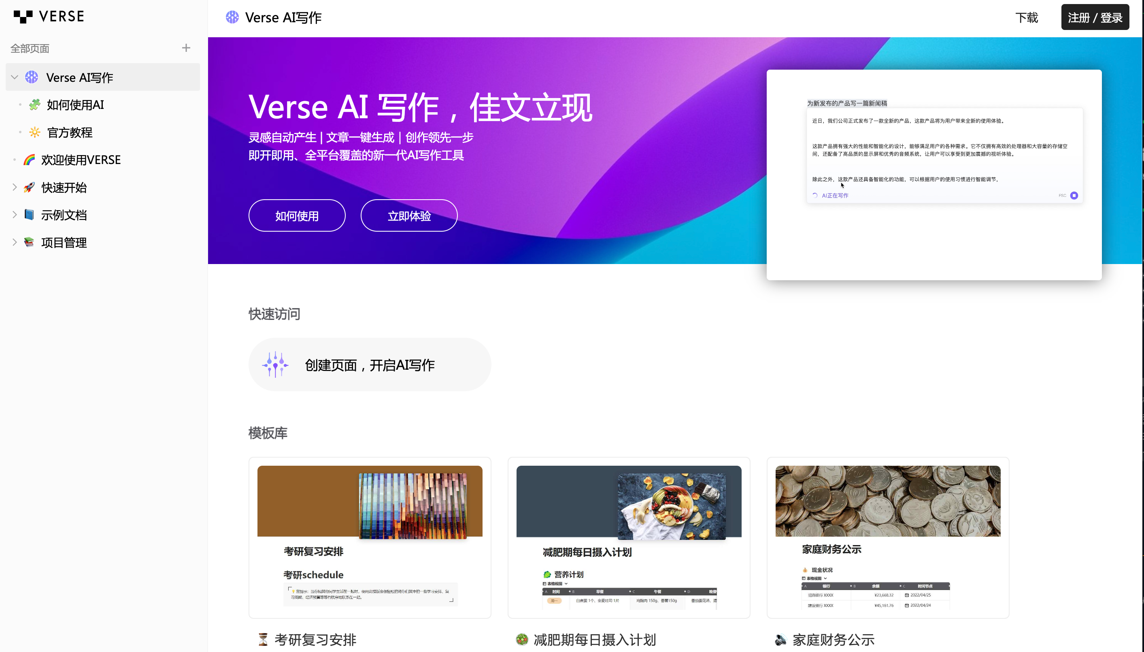This screenshot has height=652, width=1144.
Task: Click the rocket icon for 快速开始
Action: (x=29, y=188)
